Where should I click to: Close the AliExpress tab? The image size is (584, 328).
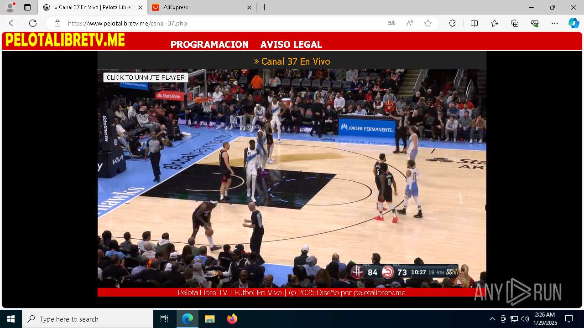[249, 7]
